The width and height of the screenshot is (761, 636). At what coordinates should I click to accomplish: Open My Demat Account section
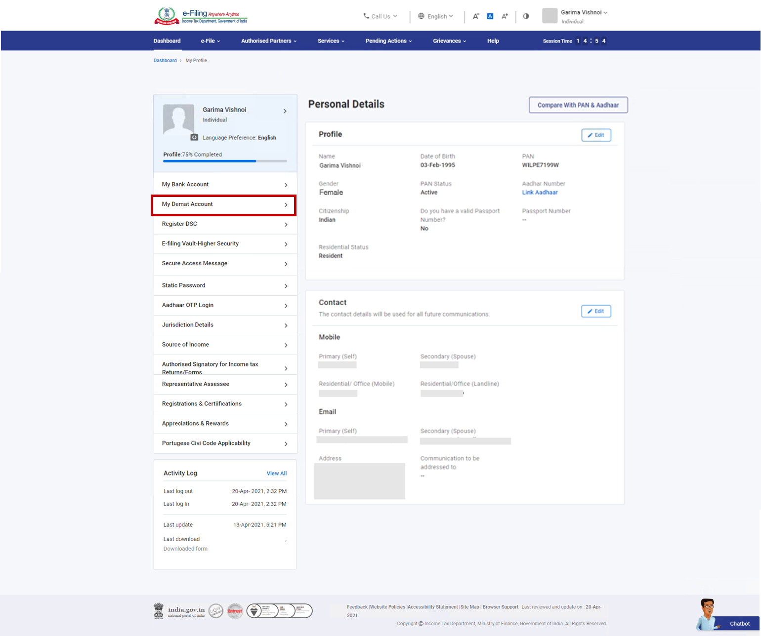224,204
